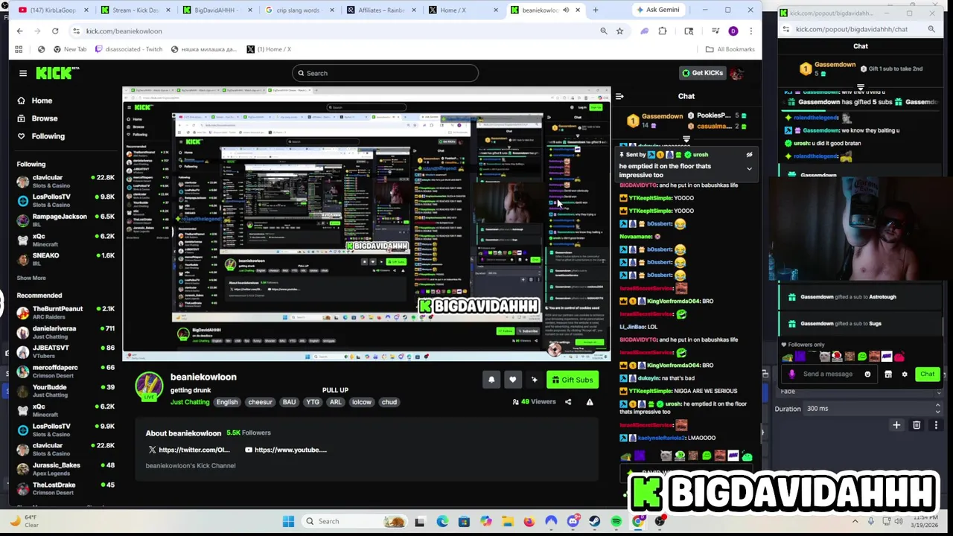Open beaniekowloon's YouTube link
This screenshot has width=953, height=536.
[x=286, y=450]
